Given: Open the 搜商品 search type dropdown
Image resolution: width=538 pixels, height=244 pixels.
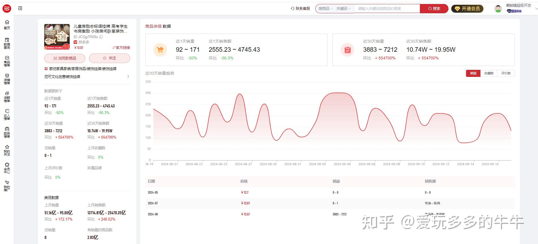Looking at the screenshot, I should 325,8.
